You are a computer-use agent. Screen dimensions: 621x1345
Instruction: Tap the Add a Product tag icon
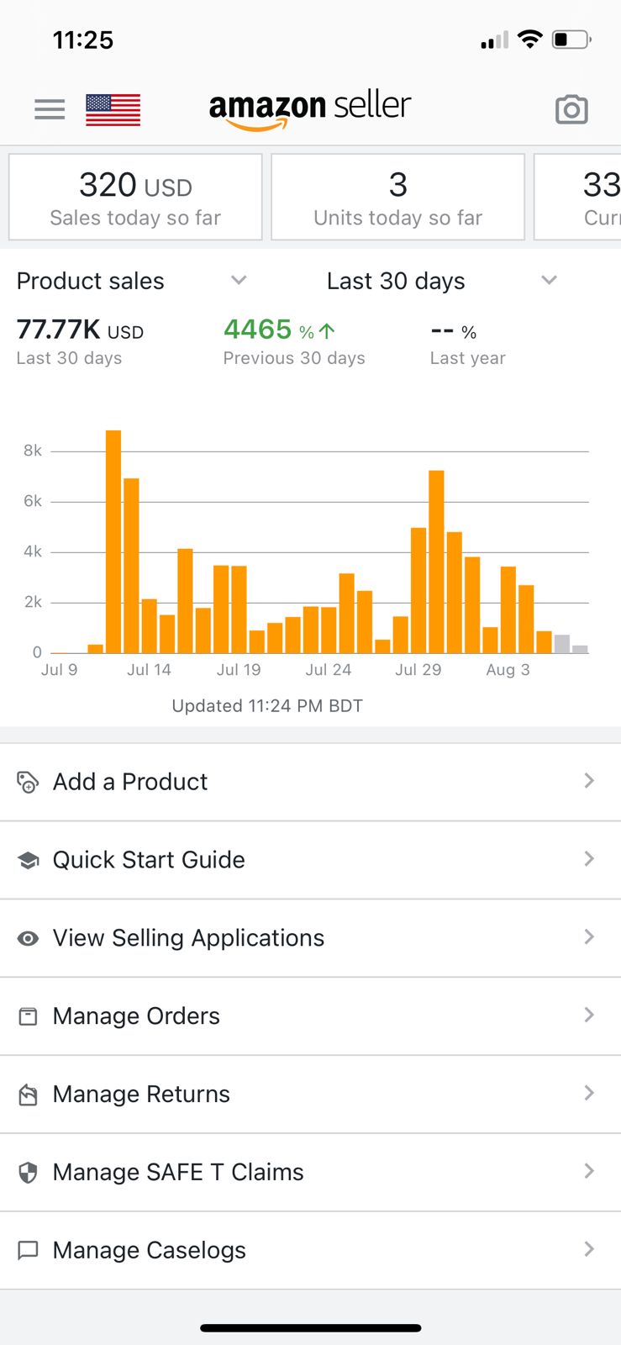(x=28, y=782)
